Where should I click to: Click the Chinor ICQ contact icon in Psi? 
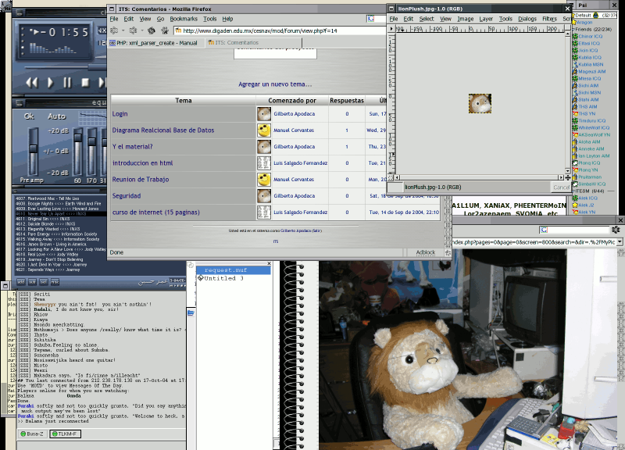[575, 36]
